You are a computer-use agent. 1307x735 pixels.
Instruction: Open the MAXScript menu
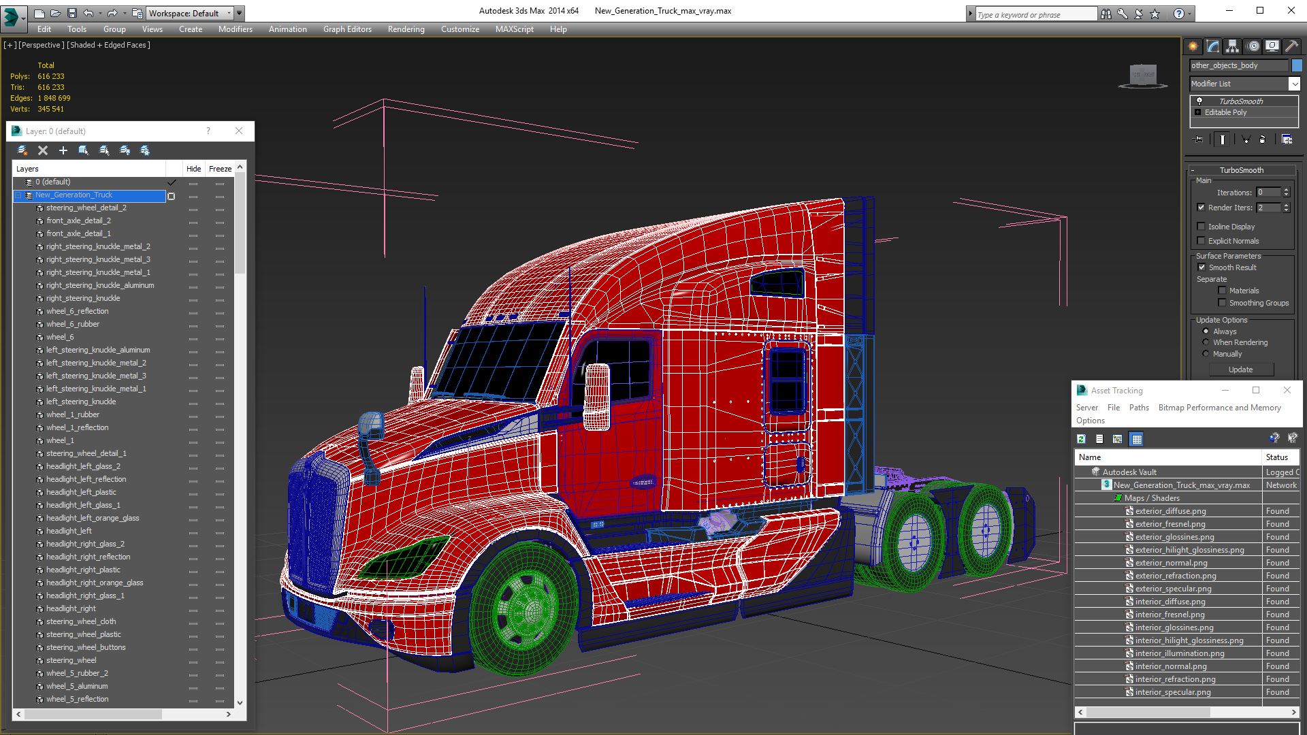point(514,29)
